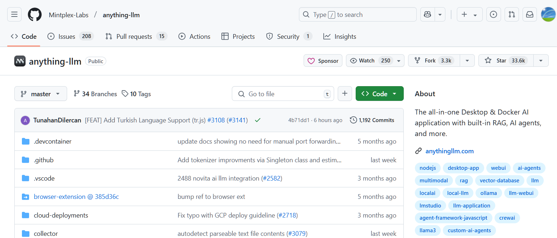This screenshot has width=557, height=238.
Task: Select the crewai topic tag
Action: 507,218
